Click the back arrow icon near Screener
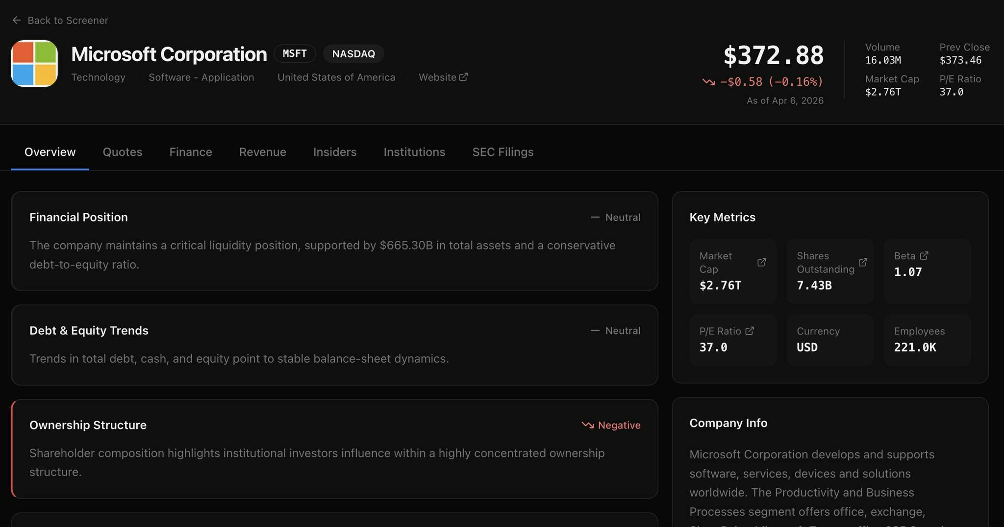 pos(17,20)
